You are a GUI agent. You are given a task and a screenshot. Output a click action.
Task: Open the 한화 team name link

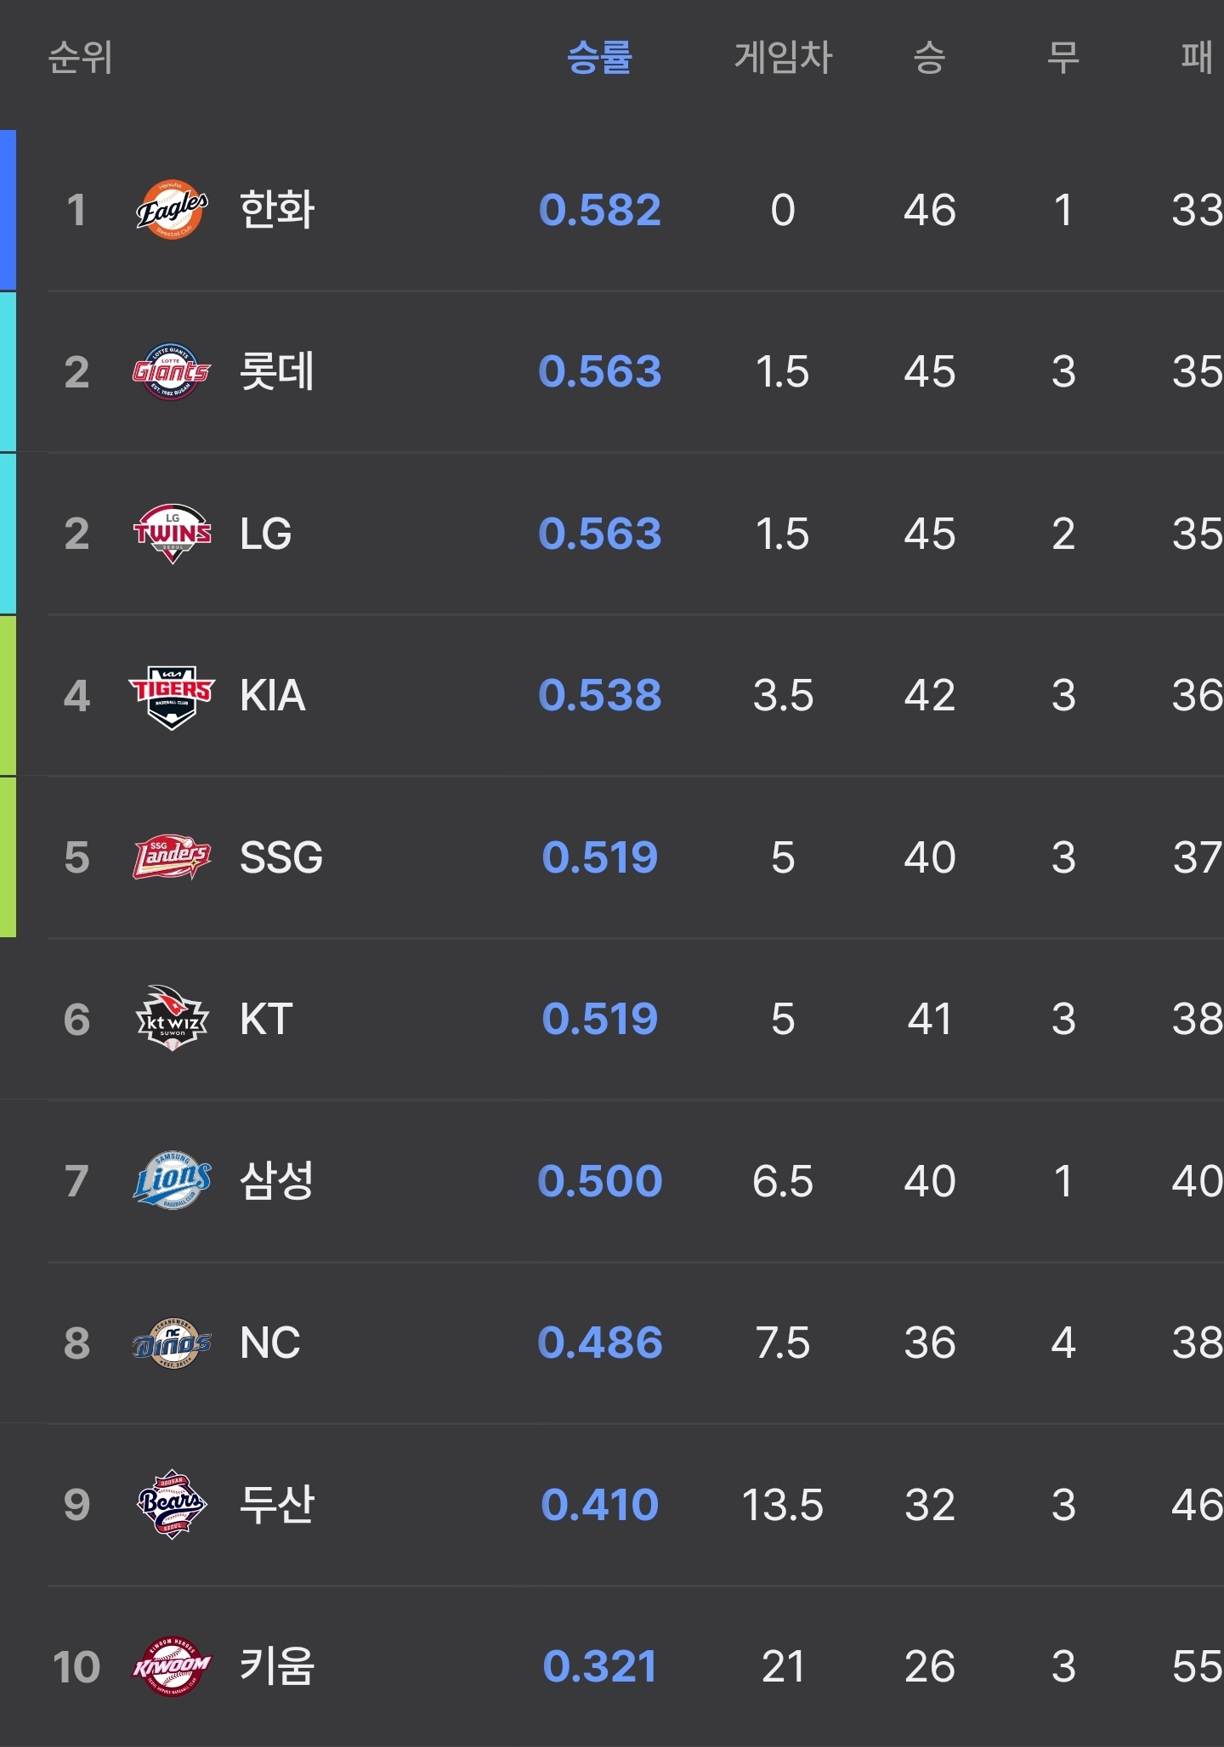tap(277, 209)
